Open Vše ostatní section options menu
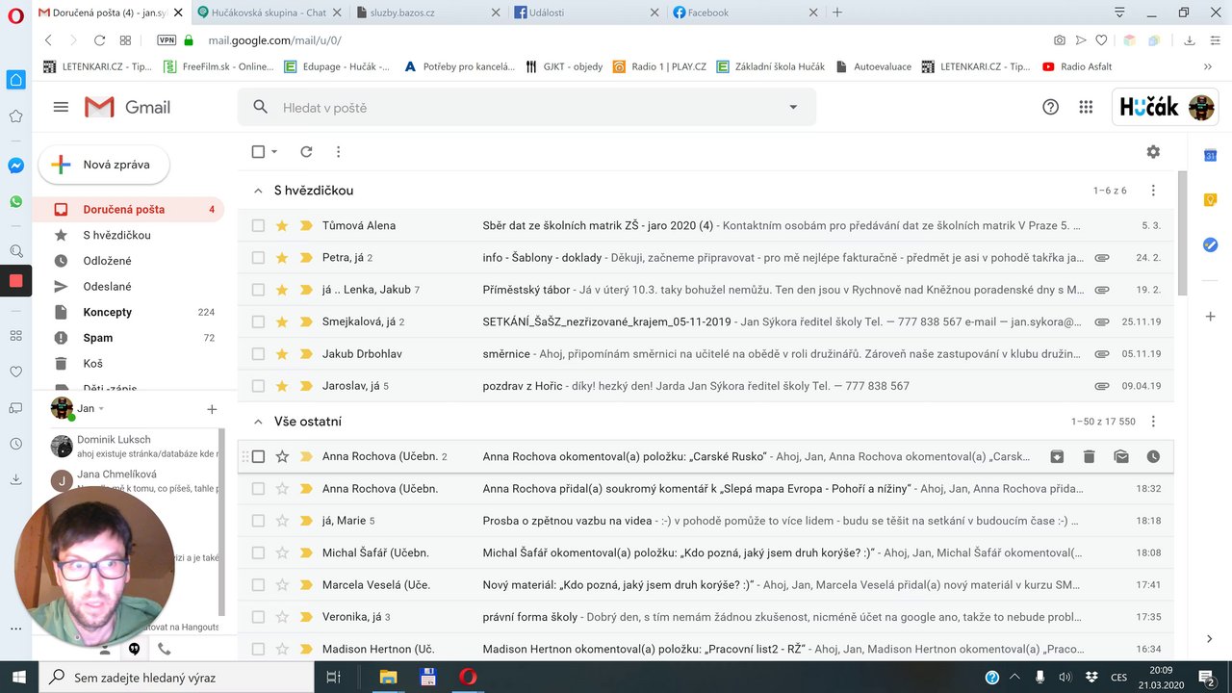Viewport: 1232px width, 693px height. point(1153,422)
